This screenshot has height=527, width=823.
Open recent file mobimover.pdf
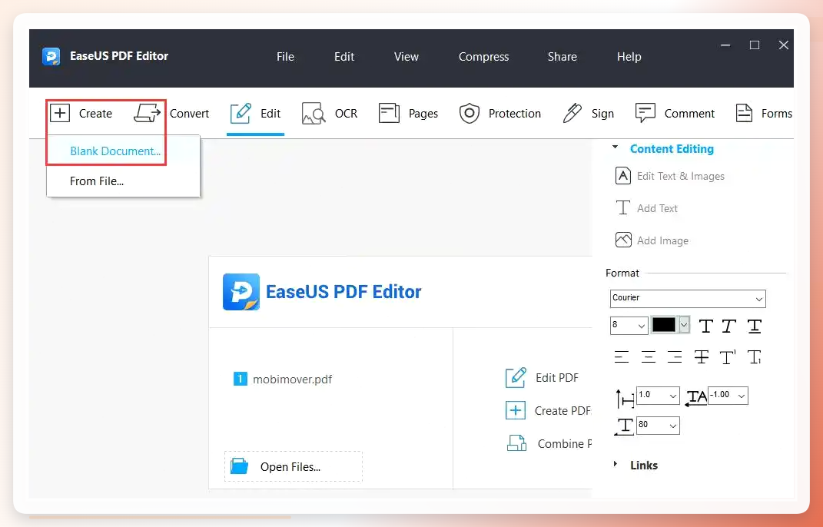292,379
